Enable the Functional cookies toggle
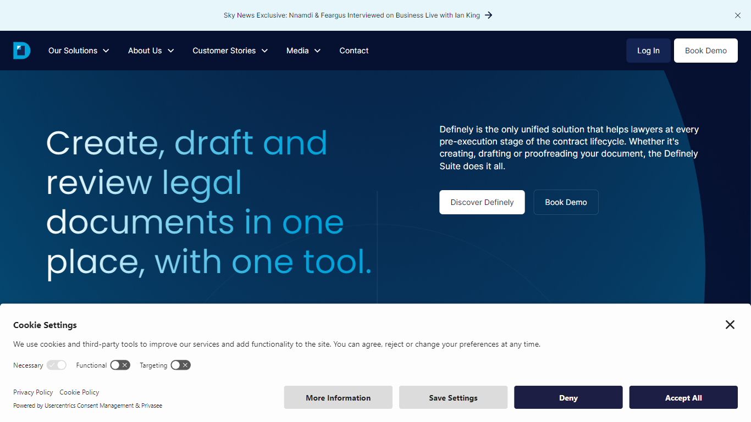Viewport: 751px width, 422px height. pos(120,365)
